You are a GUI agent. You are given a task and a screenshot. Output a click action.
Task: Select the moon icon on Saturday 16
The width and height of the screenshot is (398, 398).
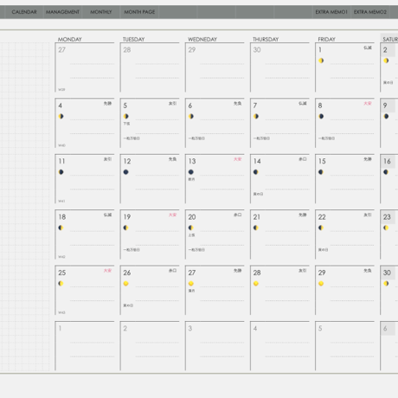[x=386, y=172]
